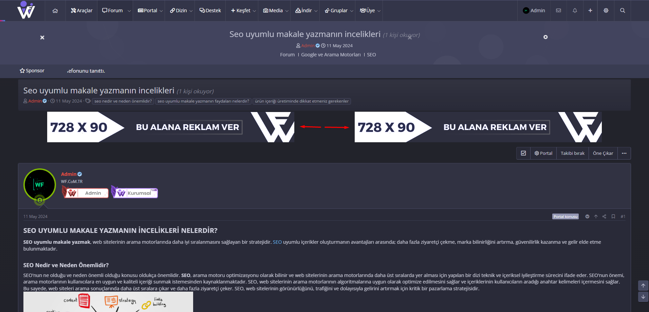Select the tag seo nedir ve neden önemlidir

coord(123,101)
